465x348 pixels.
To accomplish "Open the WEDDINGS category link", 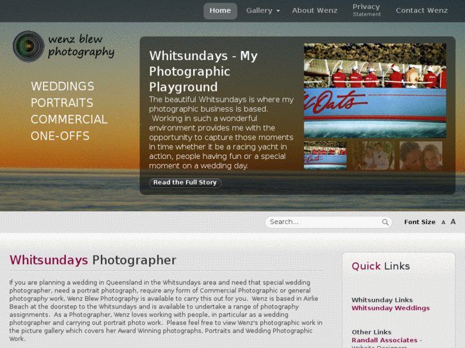I will tap(63, 86).
